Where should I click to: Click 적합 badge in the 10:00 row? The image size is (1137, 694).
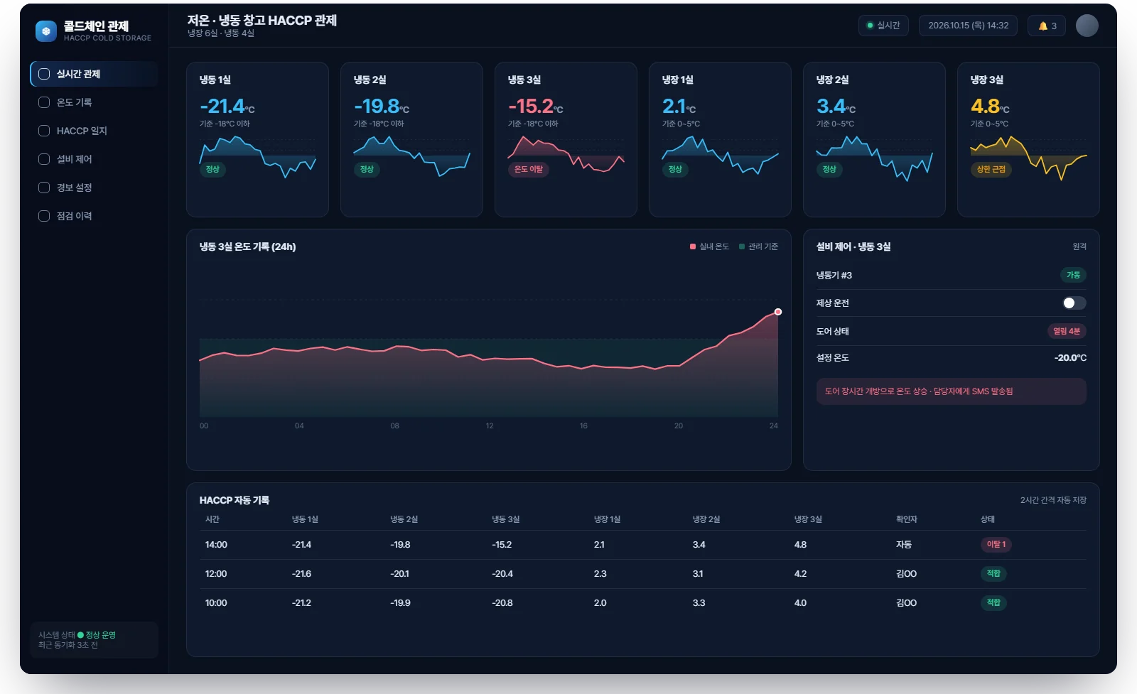(x=993, y=603)
